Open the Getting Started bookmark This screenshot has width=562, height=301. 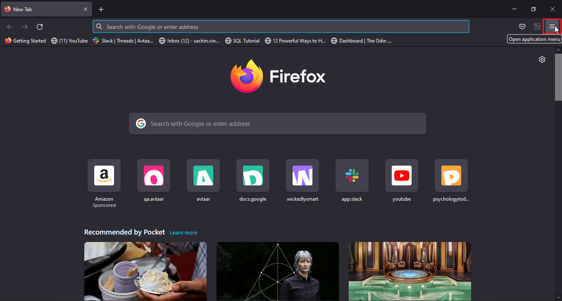26,41
